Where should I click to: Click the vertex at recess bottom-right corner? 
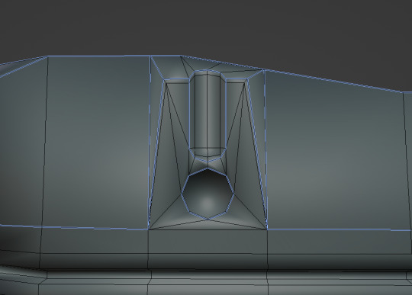click(x=267, y=229)
